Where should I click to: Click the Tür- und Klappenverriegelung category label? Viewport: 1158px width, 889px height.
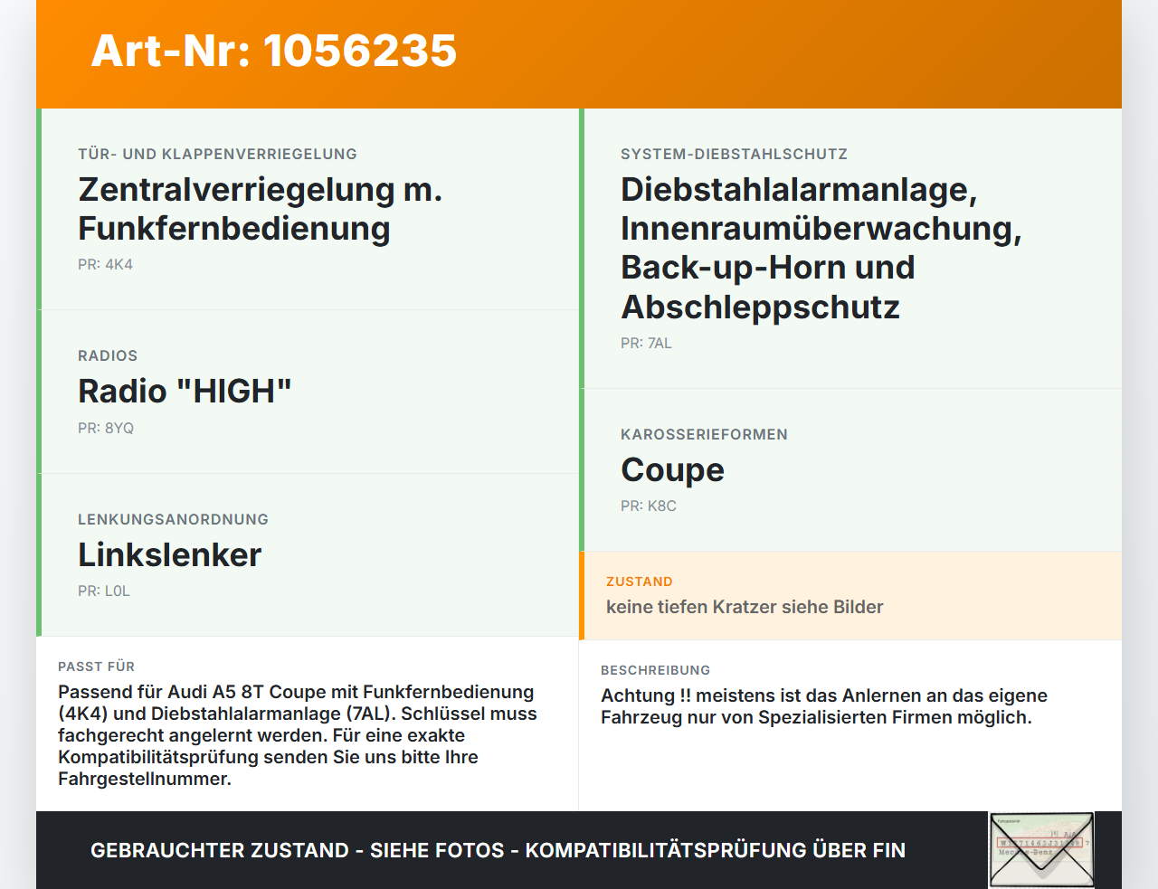pos(217,154)
